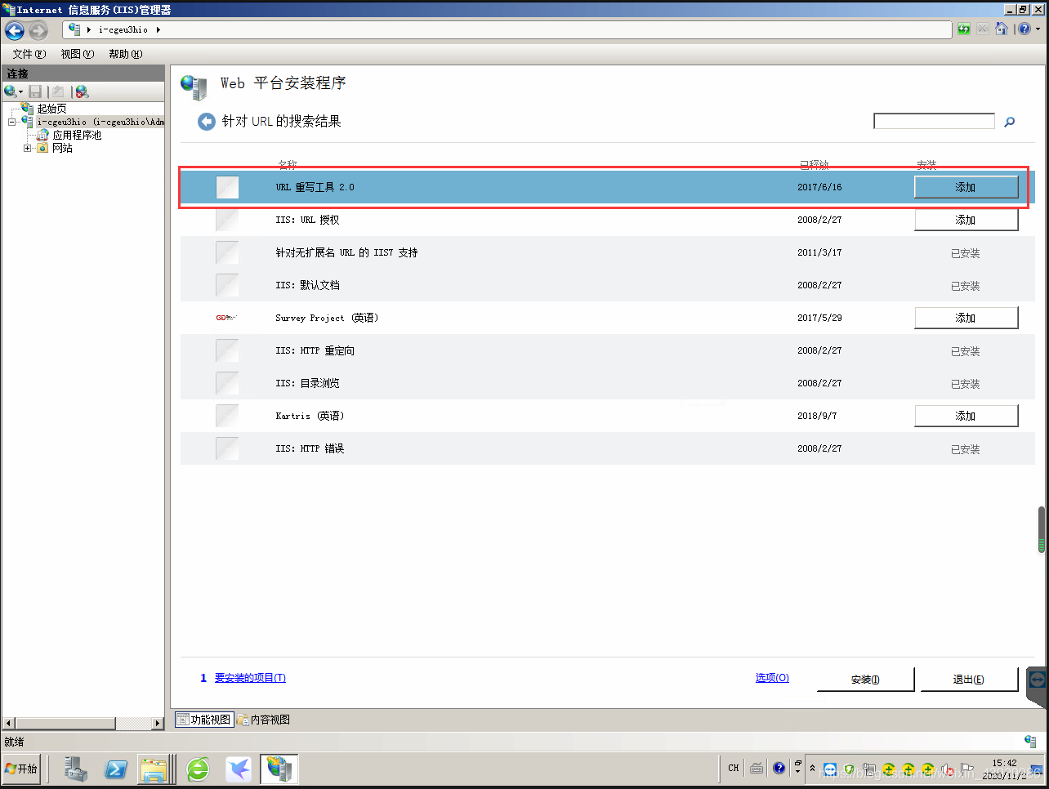
Task: Click the 退出(E) button
Action: coord(969,680)
